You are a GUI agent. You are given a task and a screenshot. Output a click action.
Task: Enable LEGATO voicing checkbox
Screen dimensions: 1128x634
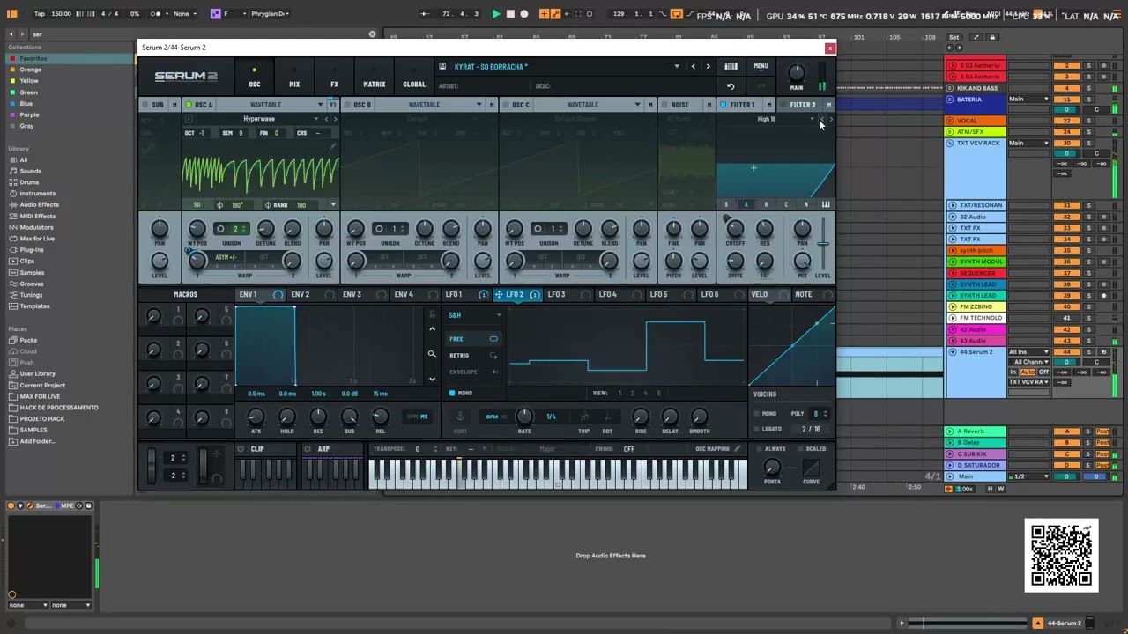pyautogui.click(x=755, y=429)
